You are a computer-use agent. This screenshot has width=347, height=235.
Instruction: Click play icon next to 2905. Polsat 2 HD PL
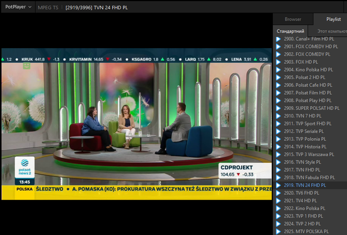click(x=278, y=77)
